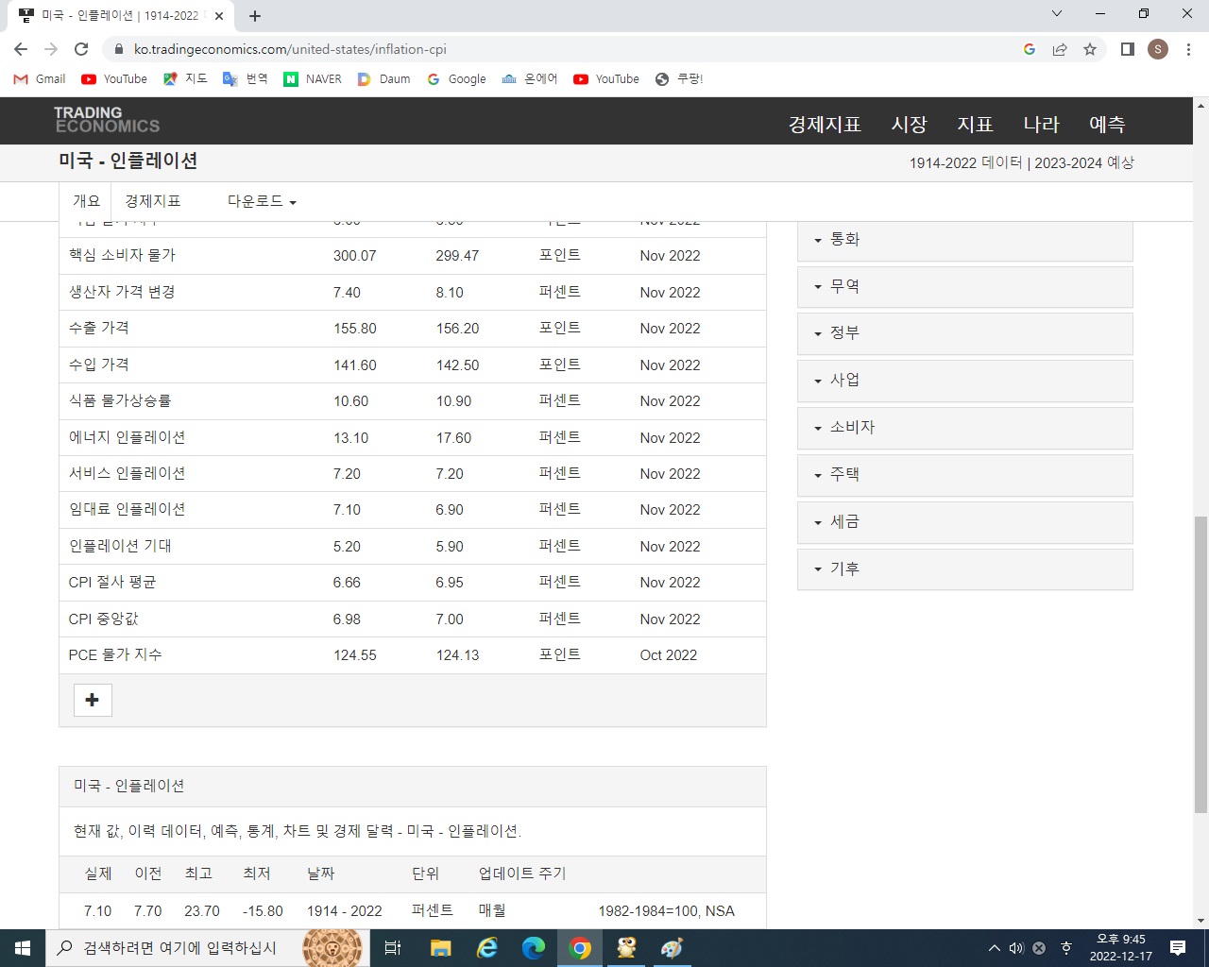This screenshot has width=1209, height=967.
Task: Open the 예측 navigation menu
Action: (1107, 125)
